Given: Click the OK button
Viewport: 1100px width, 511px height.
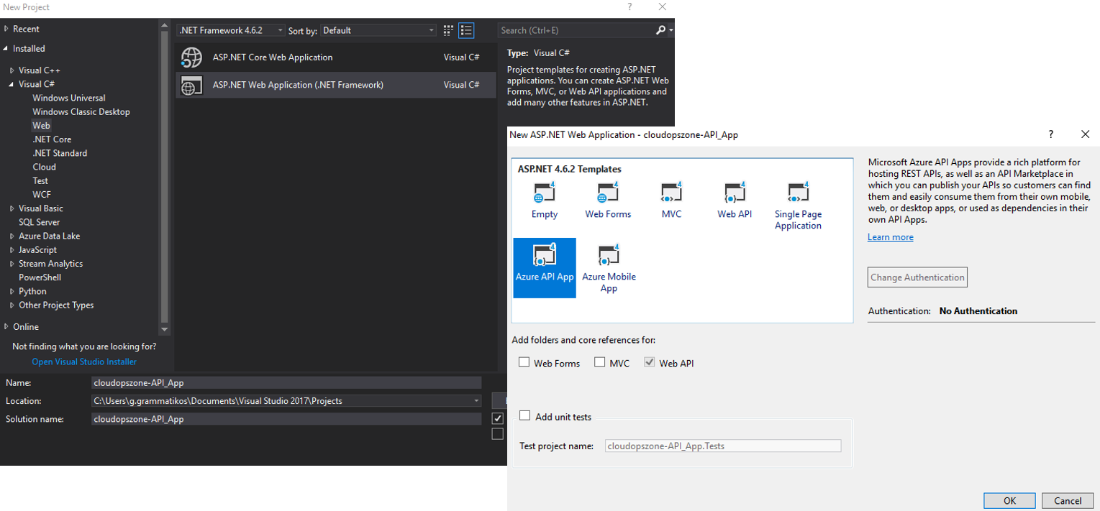Looking at the screenshot, I should coord(1009,501).
